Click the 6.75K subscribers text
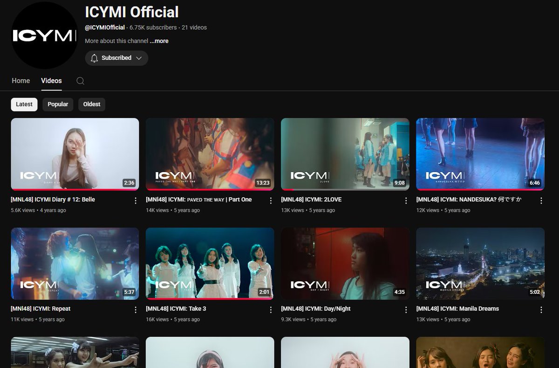This screenshot has height=368, width=559. [153, 28]
